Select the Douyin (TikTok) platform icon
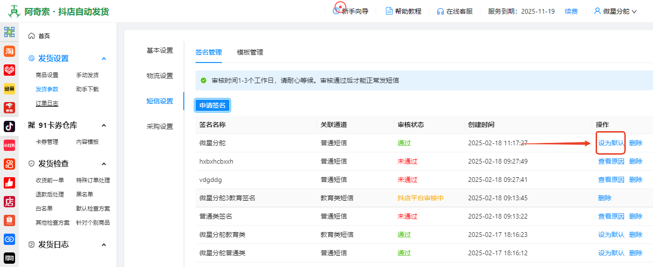Screen dimensions: 653x267 [9, 126]
